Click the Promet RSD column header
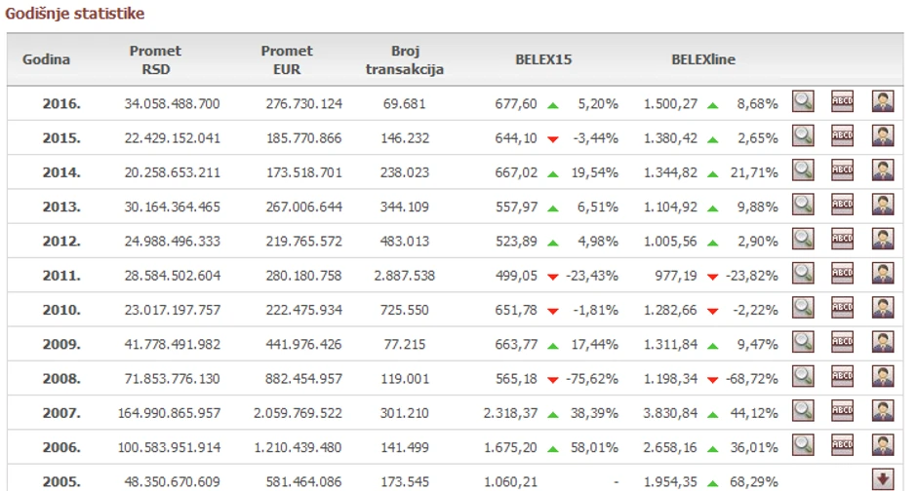This screenshot has height=491, width=917. click(155, 59)
